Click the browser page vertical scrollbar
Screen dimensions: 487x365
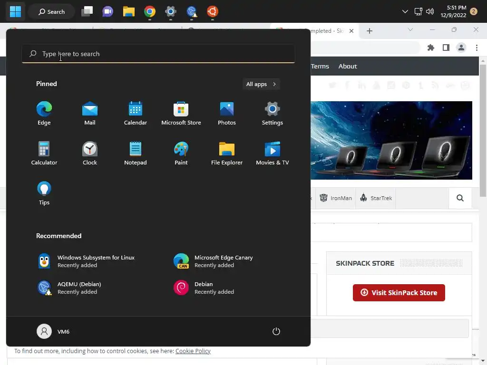point(483,130)
